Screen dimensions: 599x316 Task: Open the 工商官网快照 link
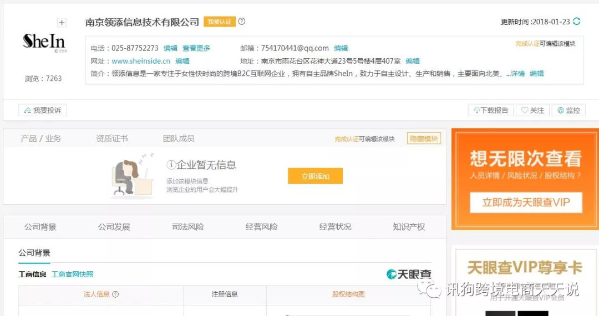point(72,274)
